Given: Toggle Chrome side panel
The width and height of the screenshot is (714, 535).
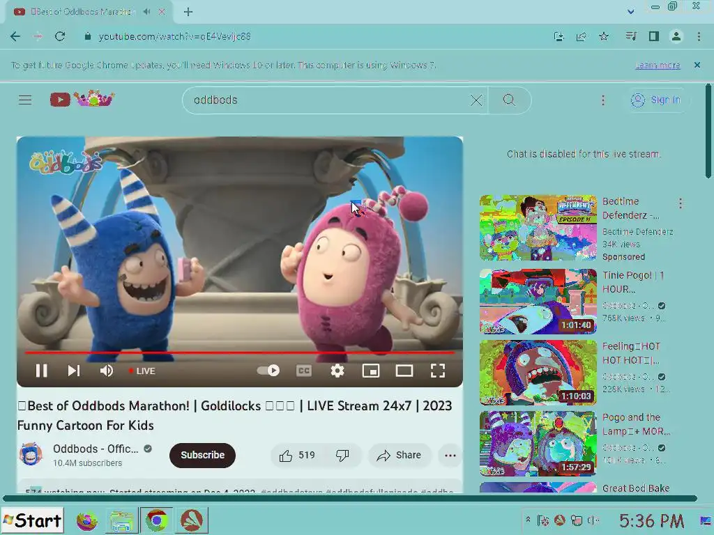Looking at the screenshot, I should point(654,36).
